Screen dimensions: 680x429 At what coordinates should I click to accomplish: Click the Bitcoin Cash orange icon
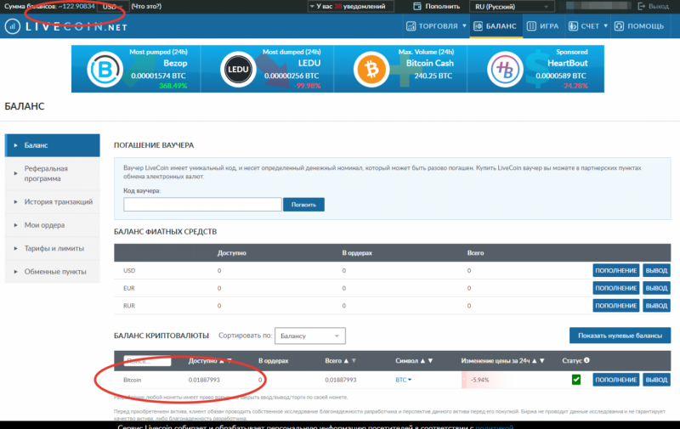pyautogui.click(x=371, y=70)
